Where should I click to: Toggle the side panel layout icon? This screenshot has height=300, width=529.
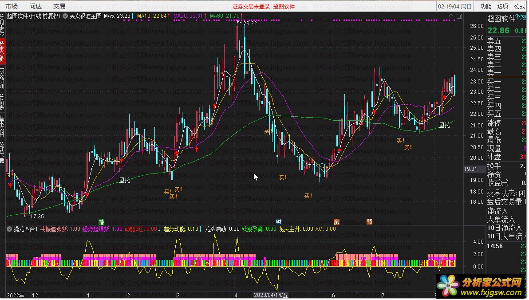point(459,16)
